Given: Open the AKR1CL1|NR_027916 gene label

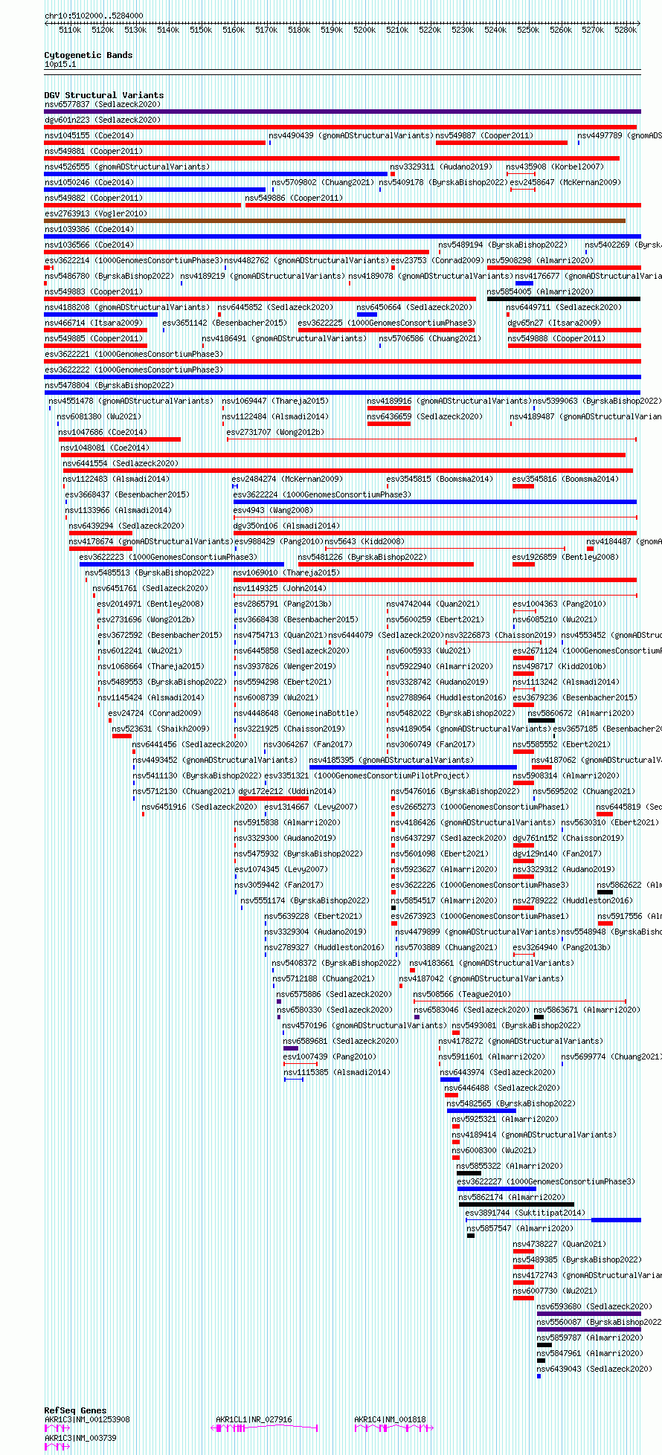Looking at the screenshot, I should pos(254,1419).
